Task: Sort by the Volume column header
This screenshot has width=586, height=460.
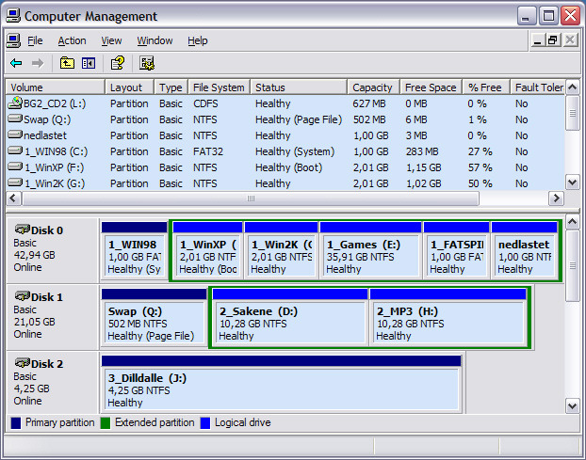Action: point(56,87)
